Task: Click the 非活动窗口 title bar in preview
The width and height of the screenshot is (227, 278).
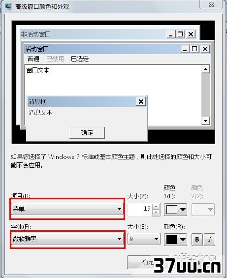Action: 93,34
